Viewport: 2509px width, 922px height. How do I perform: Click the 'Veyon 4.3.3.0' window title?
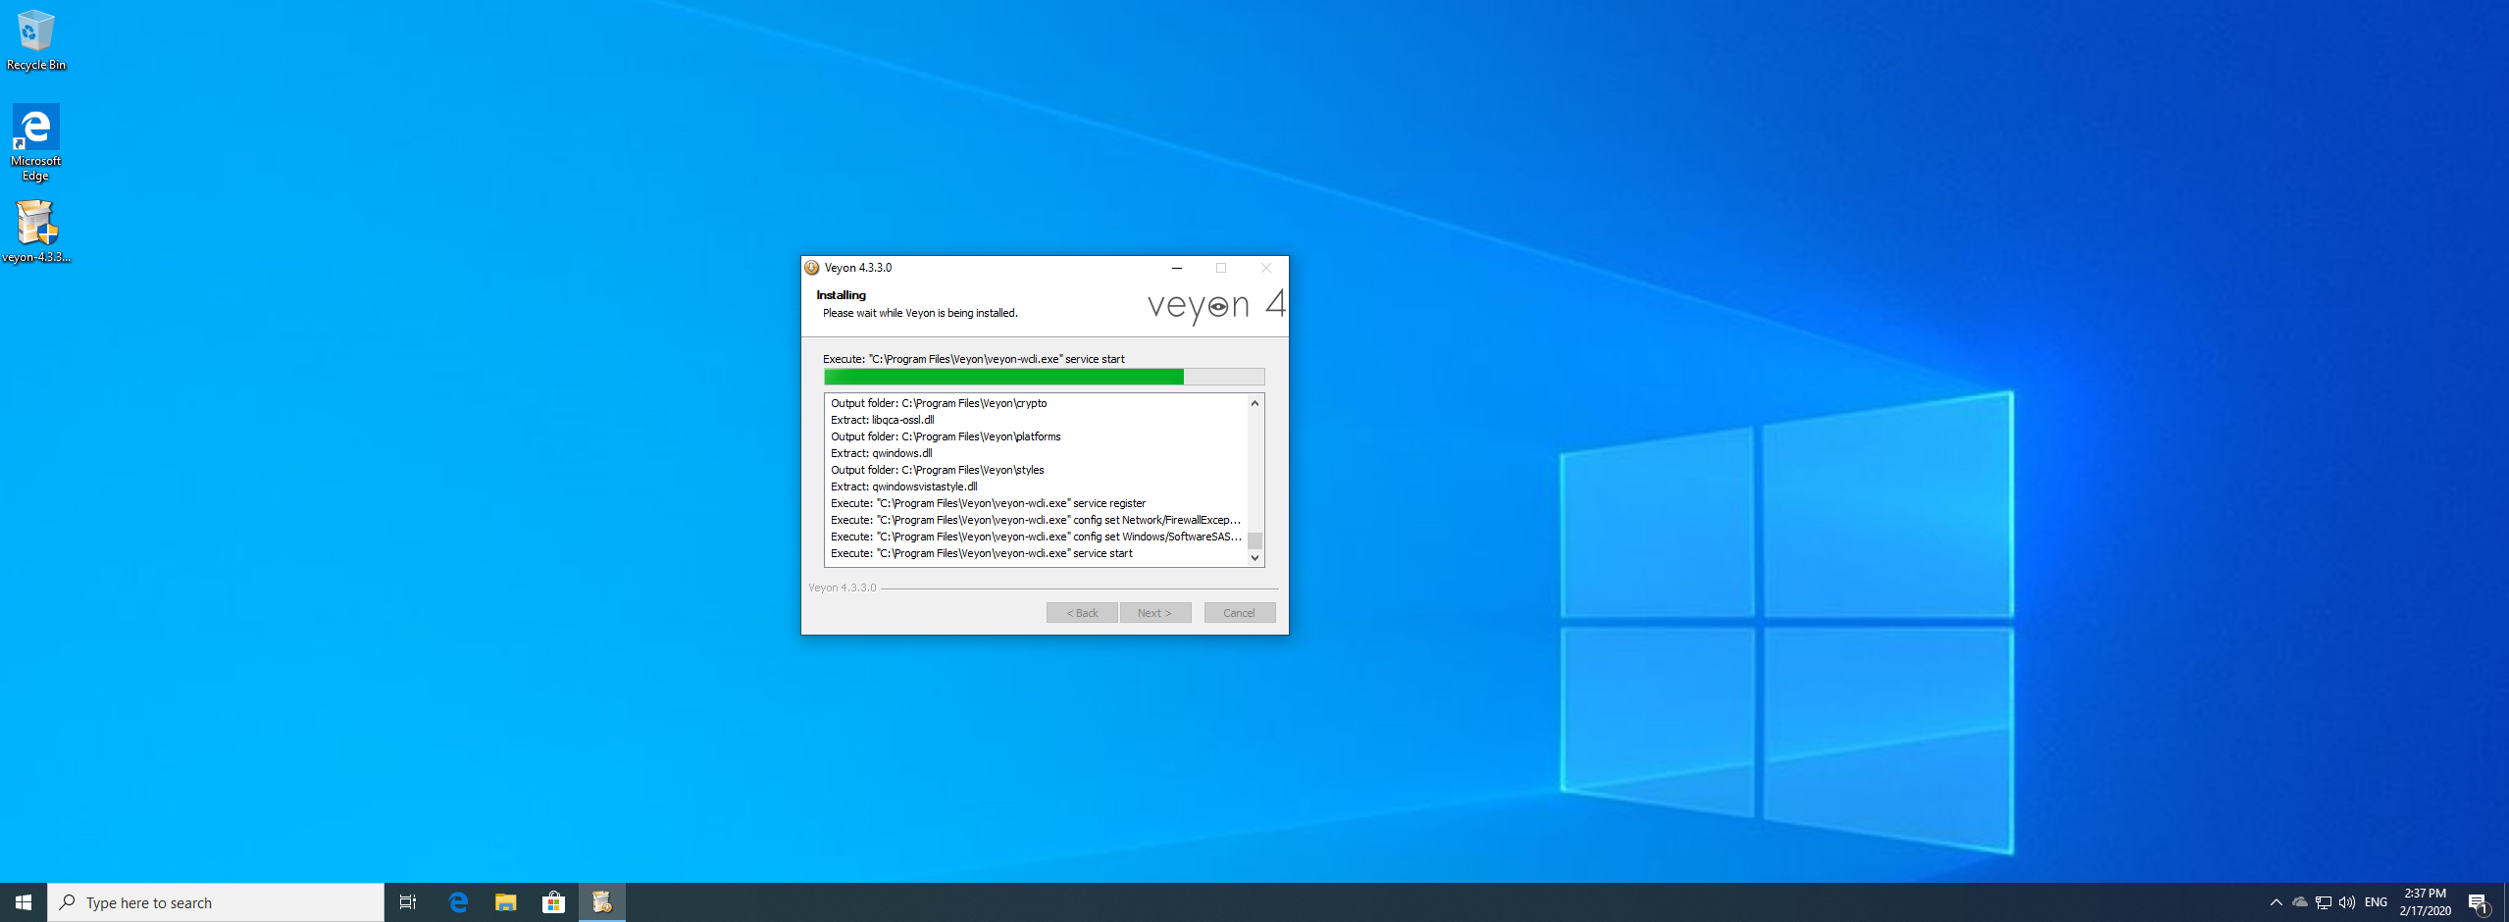tap(858, 268)
